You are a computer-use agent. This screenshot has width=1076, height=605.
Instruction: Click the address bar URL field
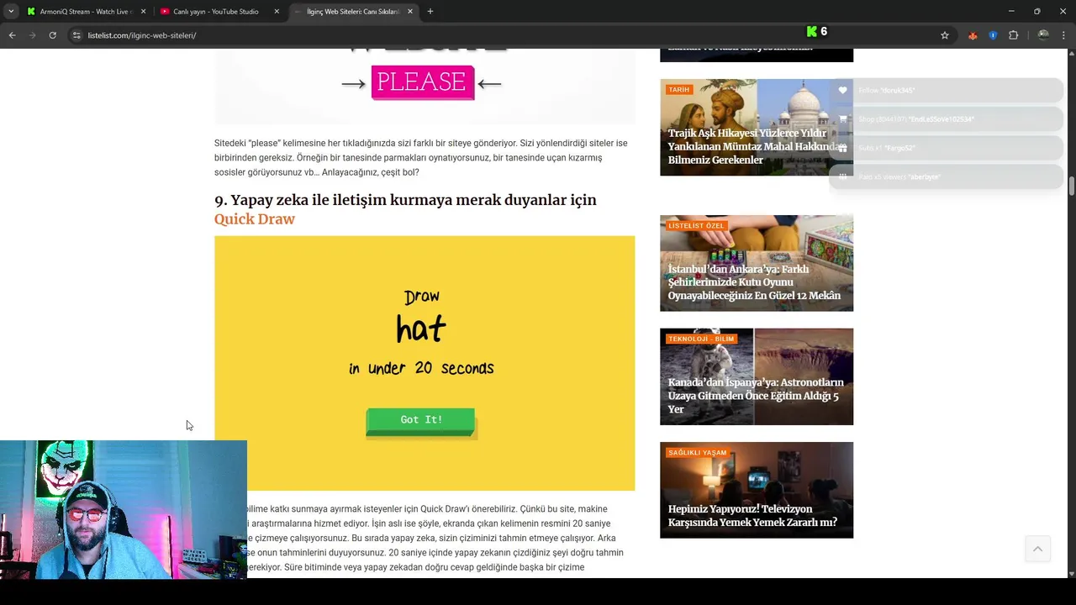504,35
